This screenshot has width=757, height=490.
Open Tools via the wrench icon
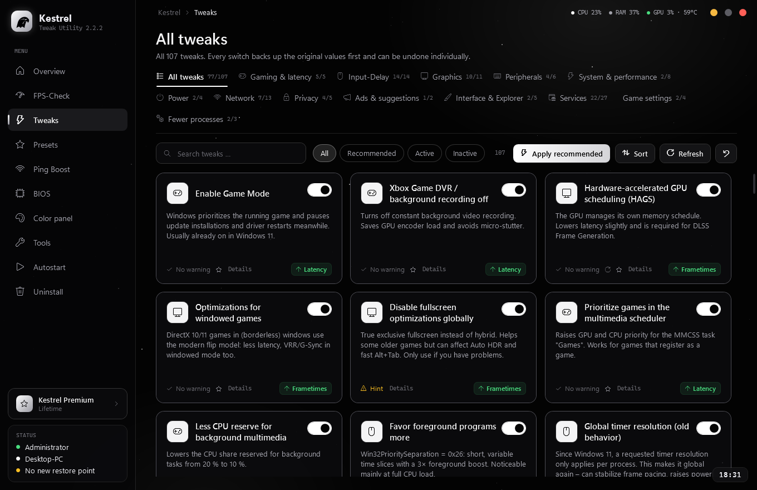(20, 243)
